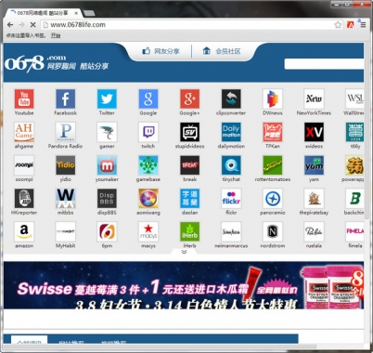Open the dailymotion icon
373x353 pixels.
[231, 132]
